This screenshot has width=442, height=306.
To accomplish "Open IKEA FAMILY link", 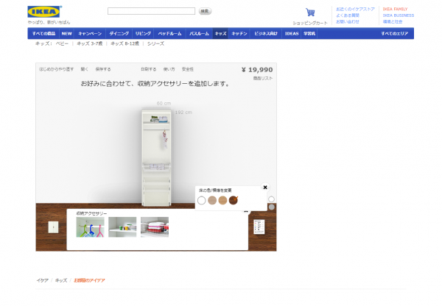I will (x=395, y=10).
